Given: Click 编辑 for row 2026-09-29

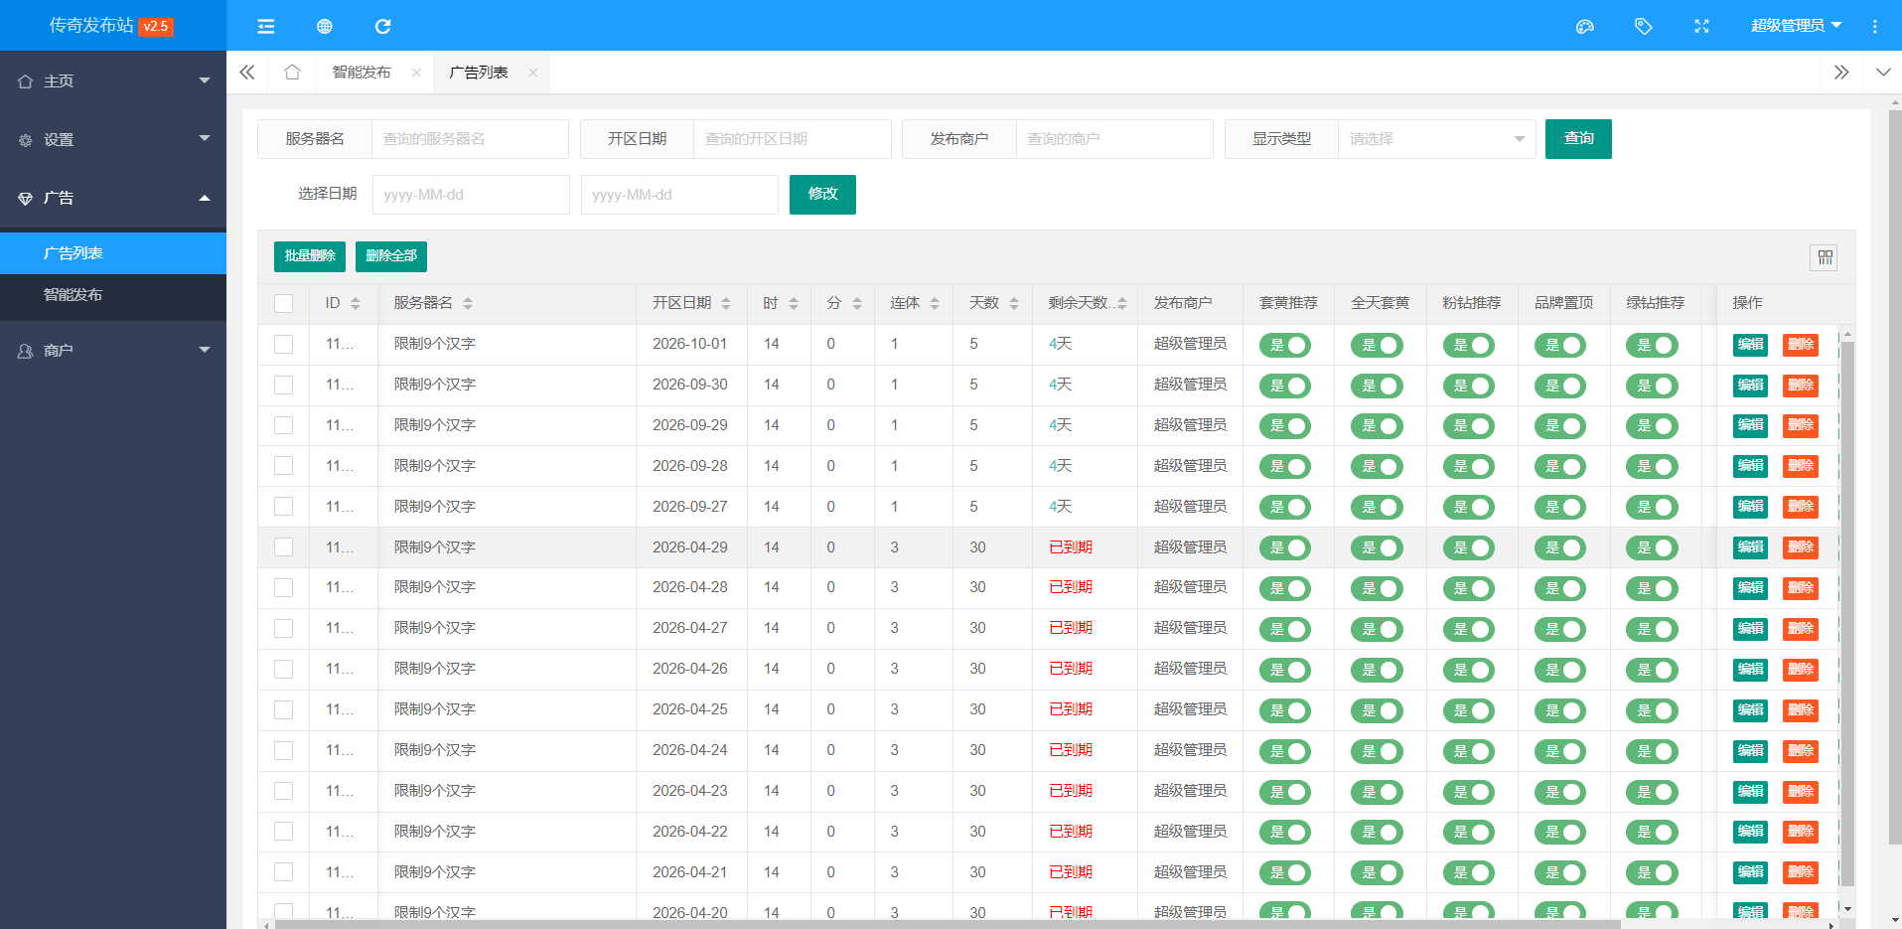Looking at the screenshot, I should point(1750,425).
